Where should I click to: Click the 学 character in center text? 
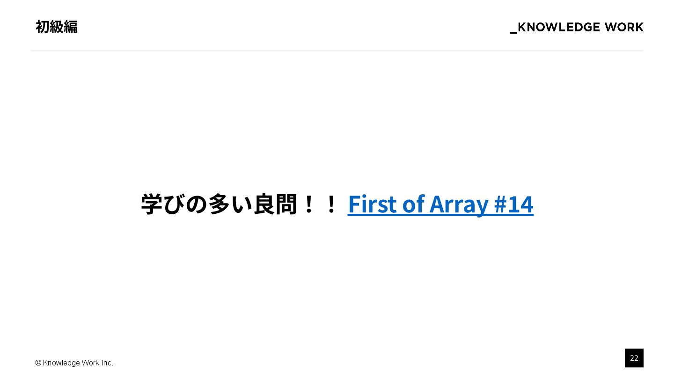point(152,204)
